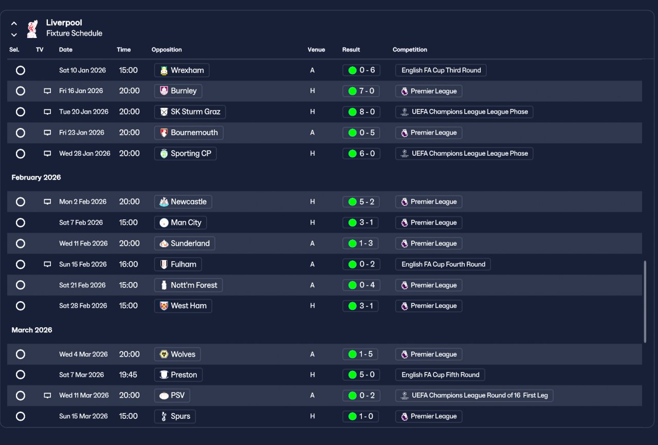The height and width of the screenshot is (445, 658).
Task: Click the TV icon on Bournemouth row
Action: click(x=47, y=133)
